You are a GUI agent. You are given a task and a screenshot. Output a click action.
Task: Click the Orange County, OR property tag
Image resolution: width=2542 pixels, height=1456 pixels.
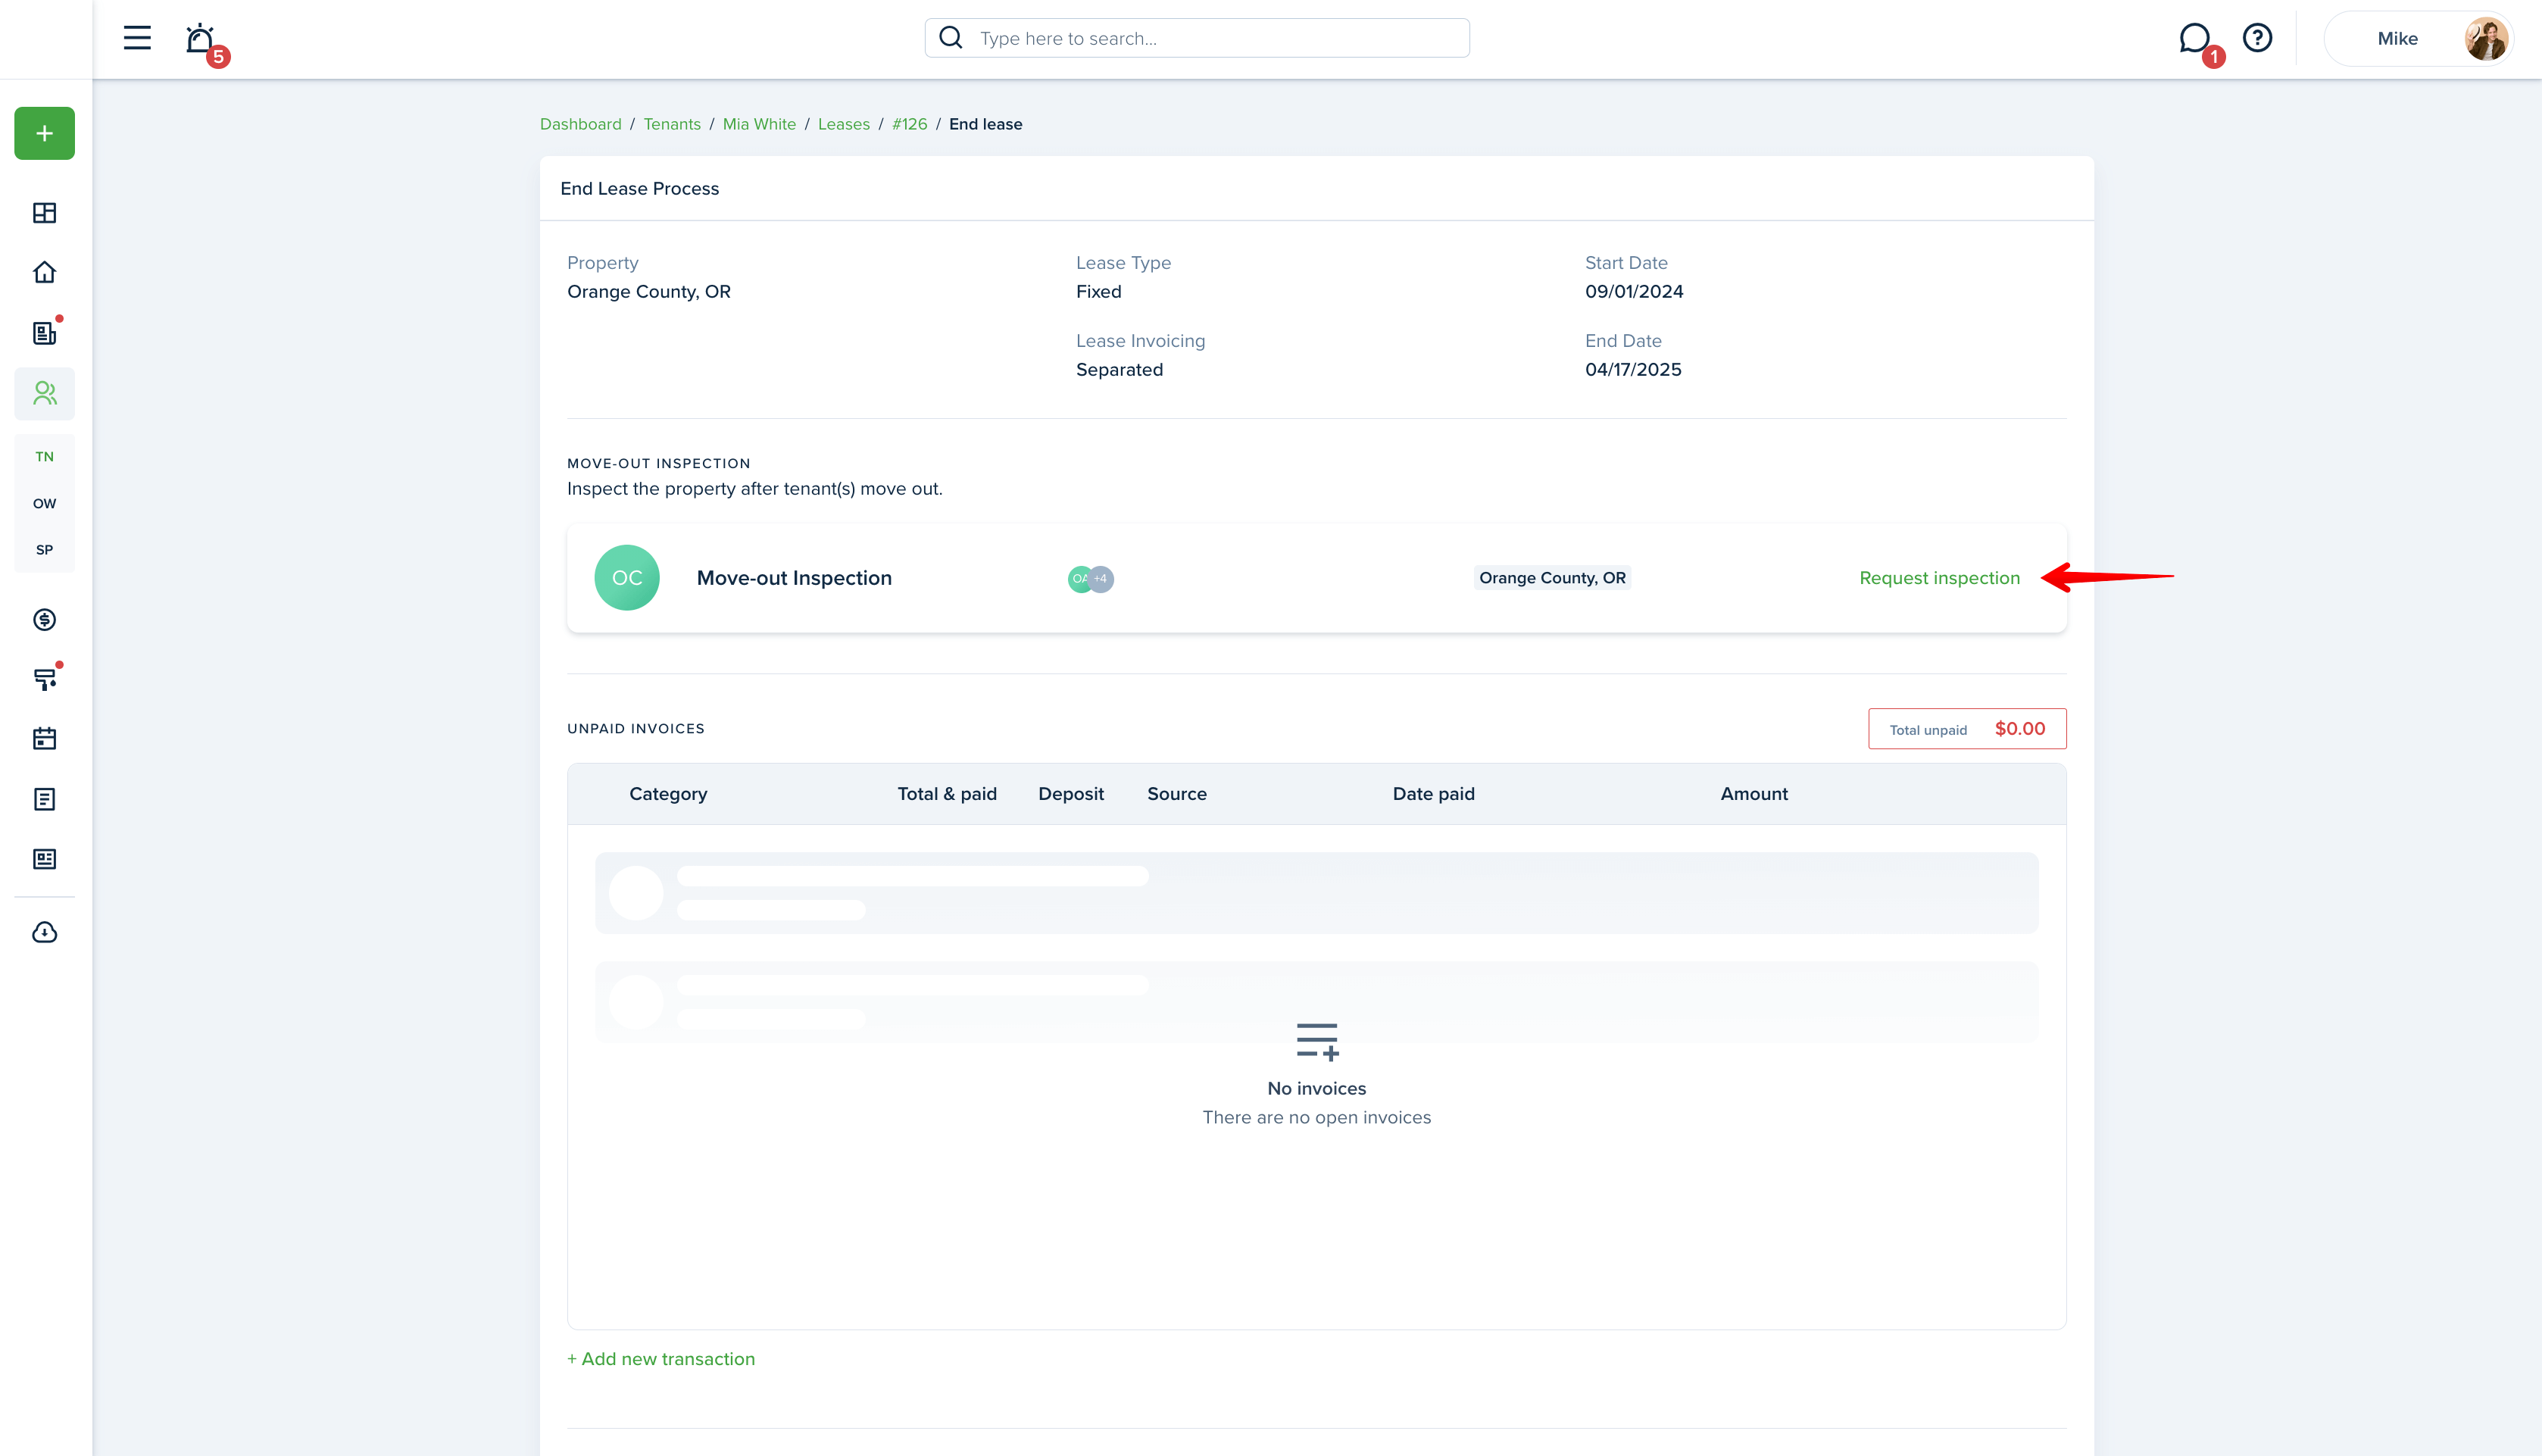point(1552,578)
